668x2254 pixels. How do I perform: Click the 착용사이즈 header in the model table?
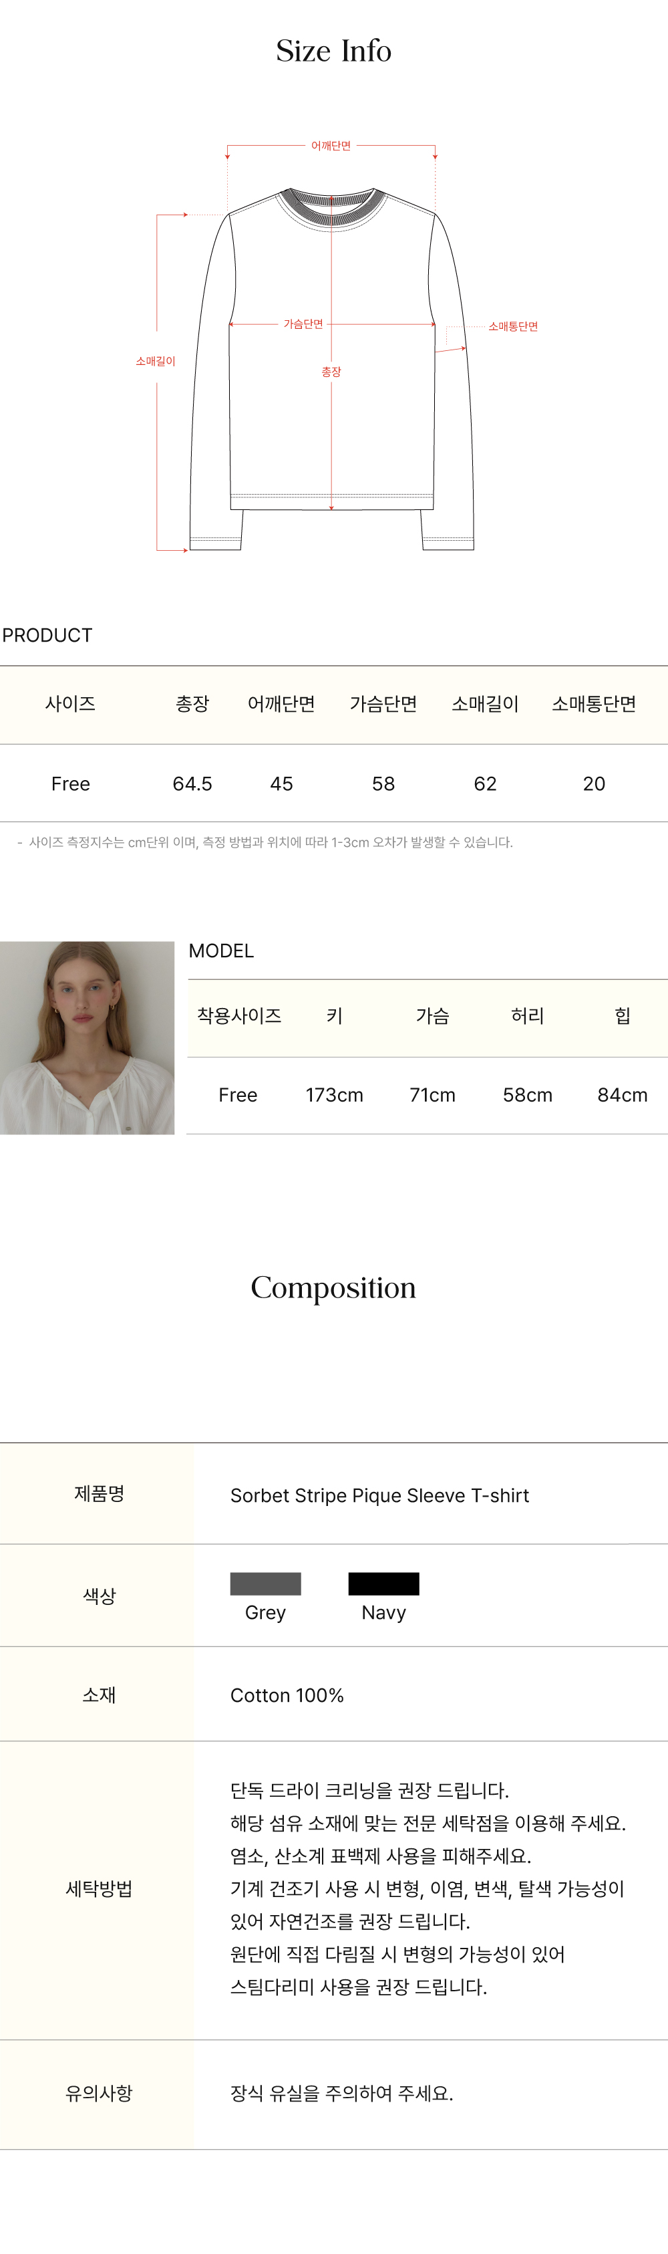coord(238,1016)
